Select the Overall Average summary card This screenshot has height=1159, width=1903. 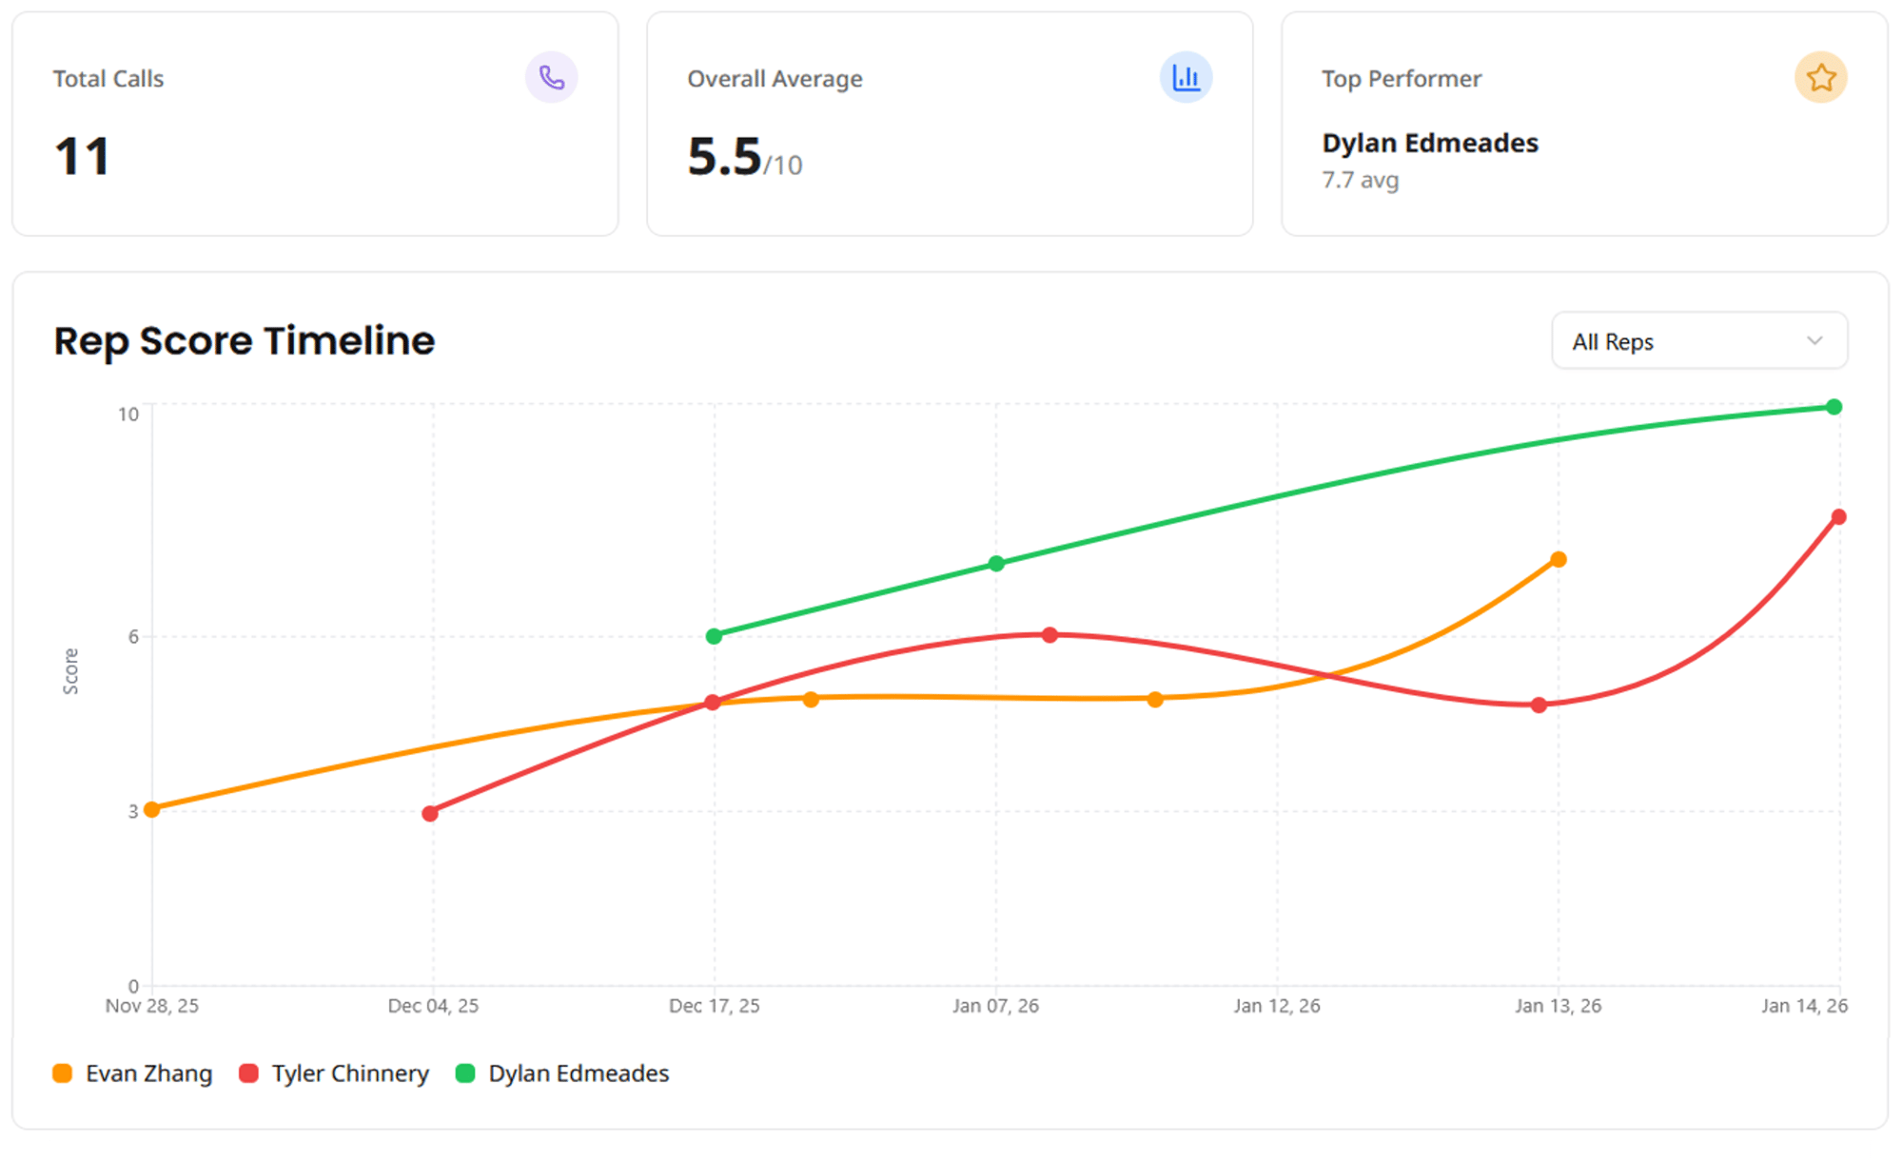point(950,122)
